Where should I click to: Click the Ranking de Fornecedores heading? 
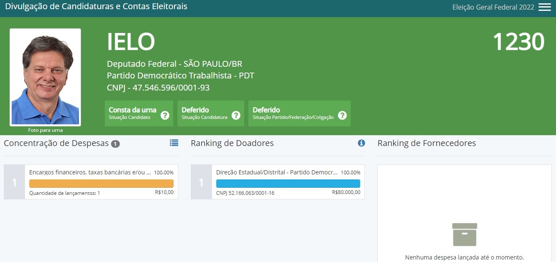(427, 143)
